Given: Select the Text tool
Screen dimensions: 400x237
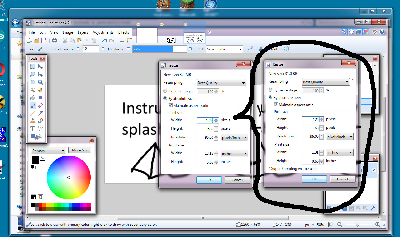Looking at the screenshot, I should pyautogui.click(x=33, y=129).
